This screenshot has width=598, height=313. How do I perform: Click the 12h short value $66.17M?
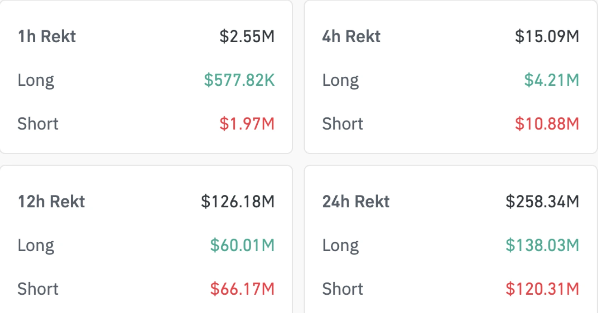click(x=242, y=289)
